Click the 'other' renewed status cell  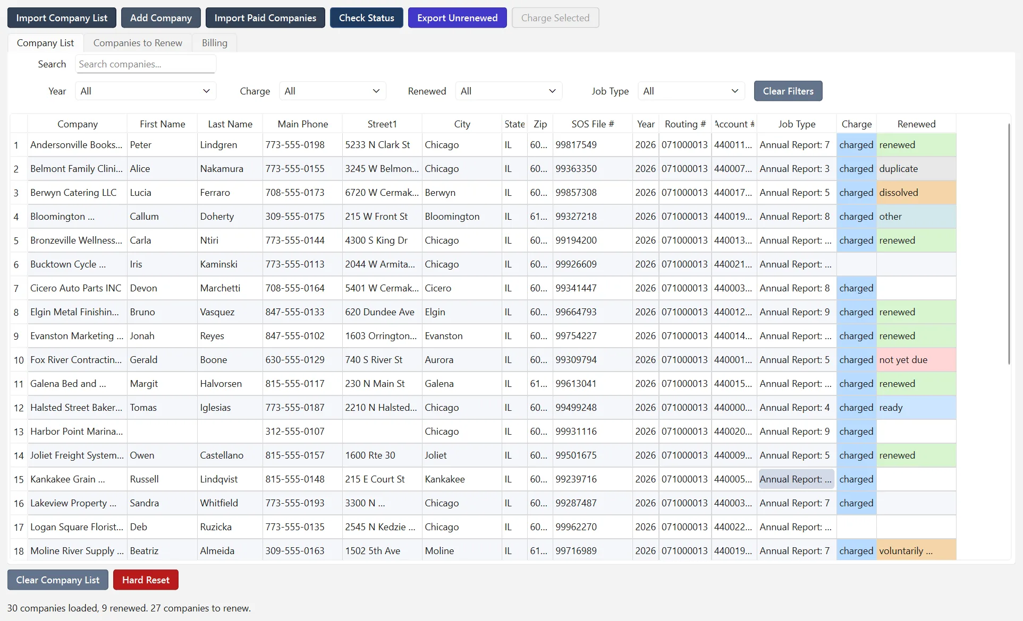[x=916, y=217]
